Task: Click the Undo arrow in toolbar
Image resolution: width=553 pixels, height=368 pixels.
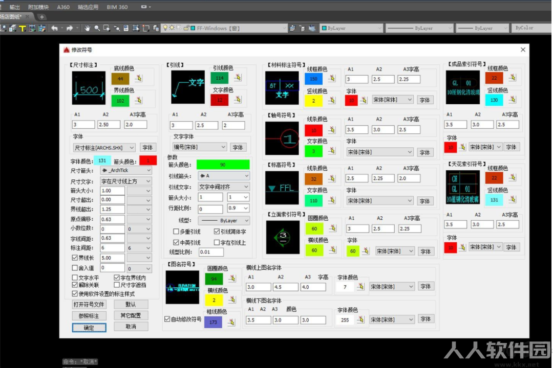Action: pos(55,28)
